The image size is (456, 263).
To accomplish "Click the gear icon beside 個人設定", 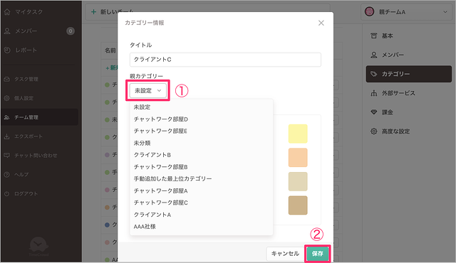I will tap(6, 98).
